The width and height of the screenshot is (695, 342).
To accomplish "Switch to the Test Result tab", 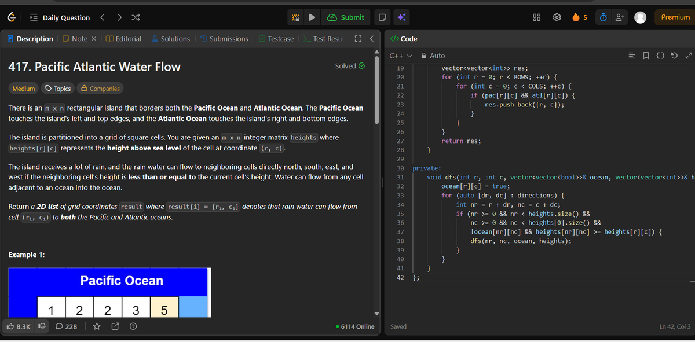I will [x=324, y=39].
